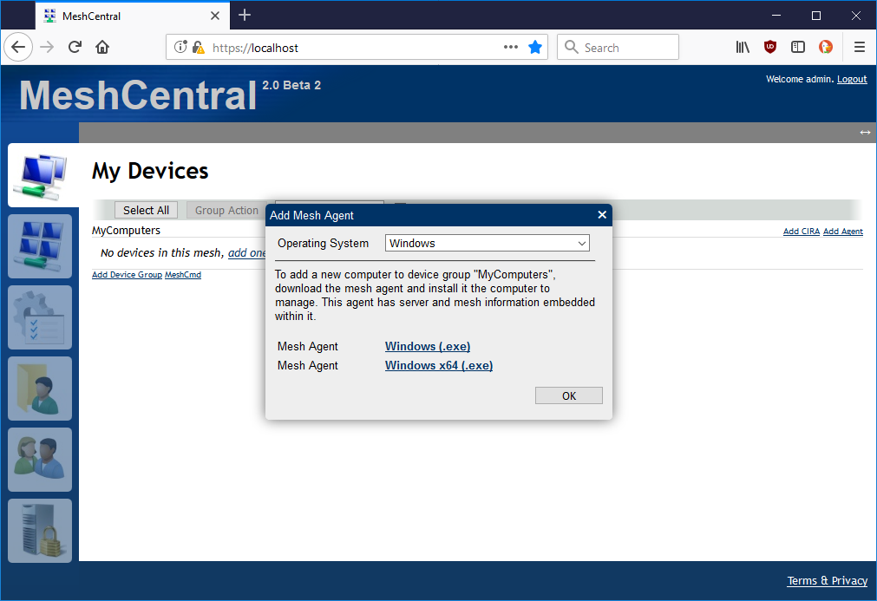This screenshot has width=877, height=601.
Task: Open the Firefox library icon
Action: pyautogui.click(x=743, y=47)
